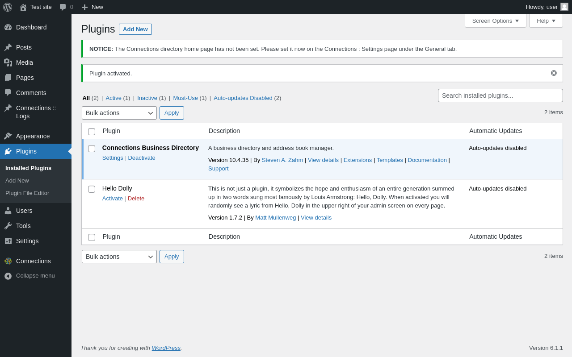Image resolution: width=572 pixels, height=357 pixels.
Task: Open the comments bubble in admin bar
Action: (63, 7)
